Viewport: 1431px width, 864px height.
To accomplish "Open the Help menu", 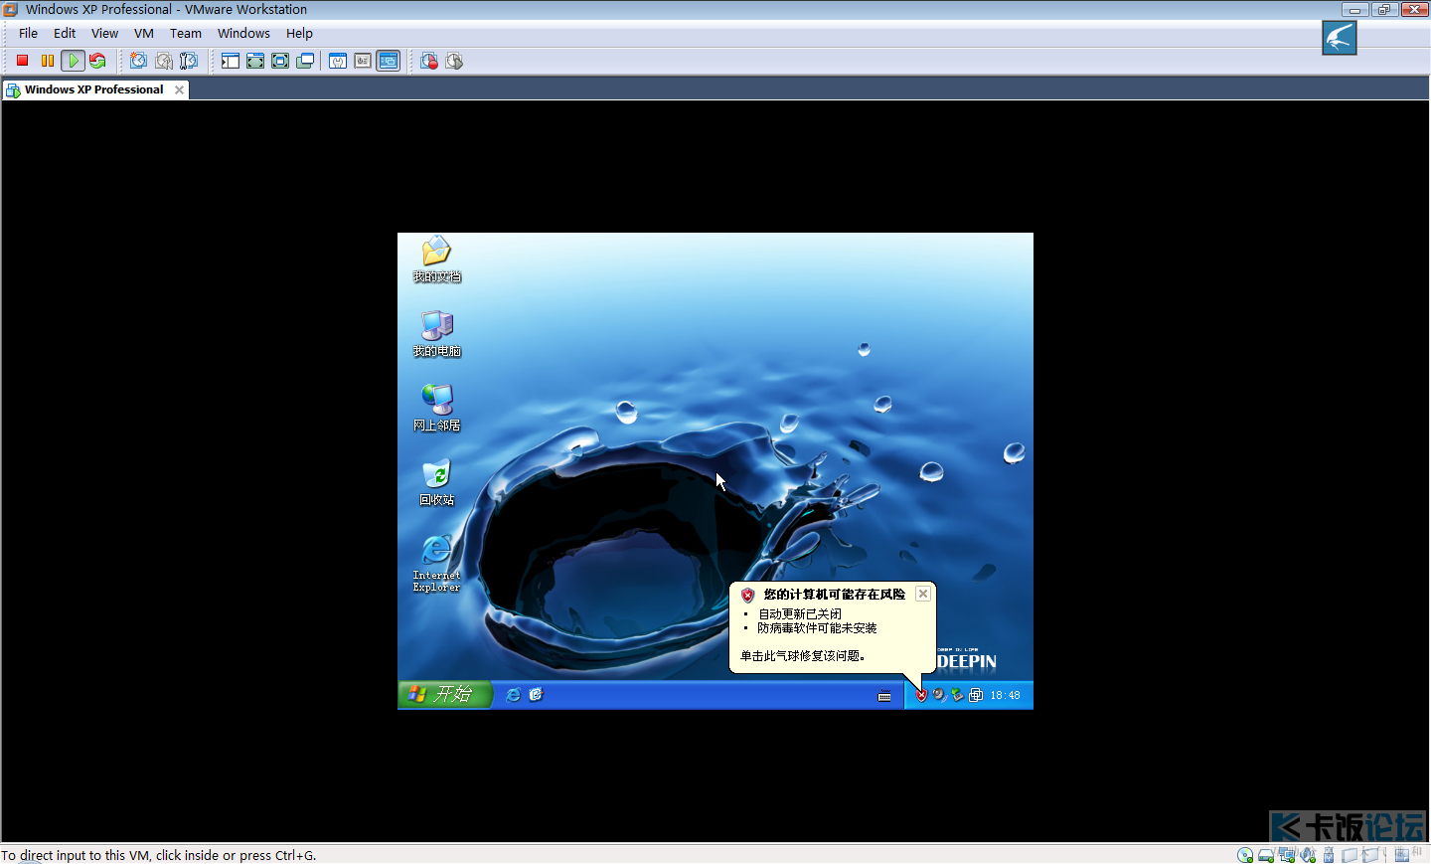I will (x=299, y=33).
